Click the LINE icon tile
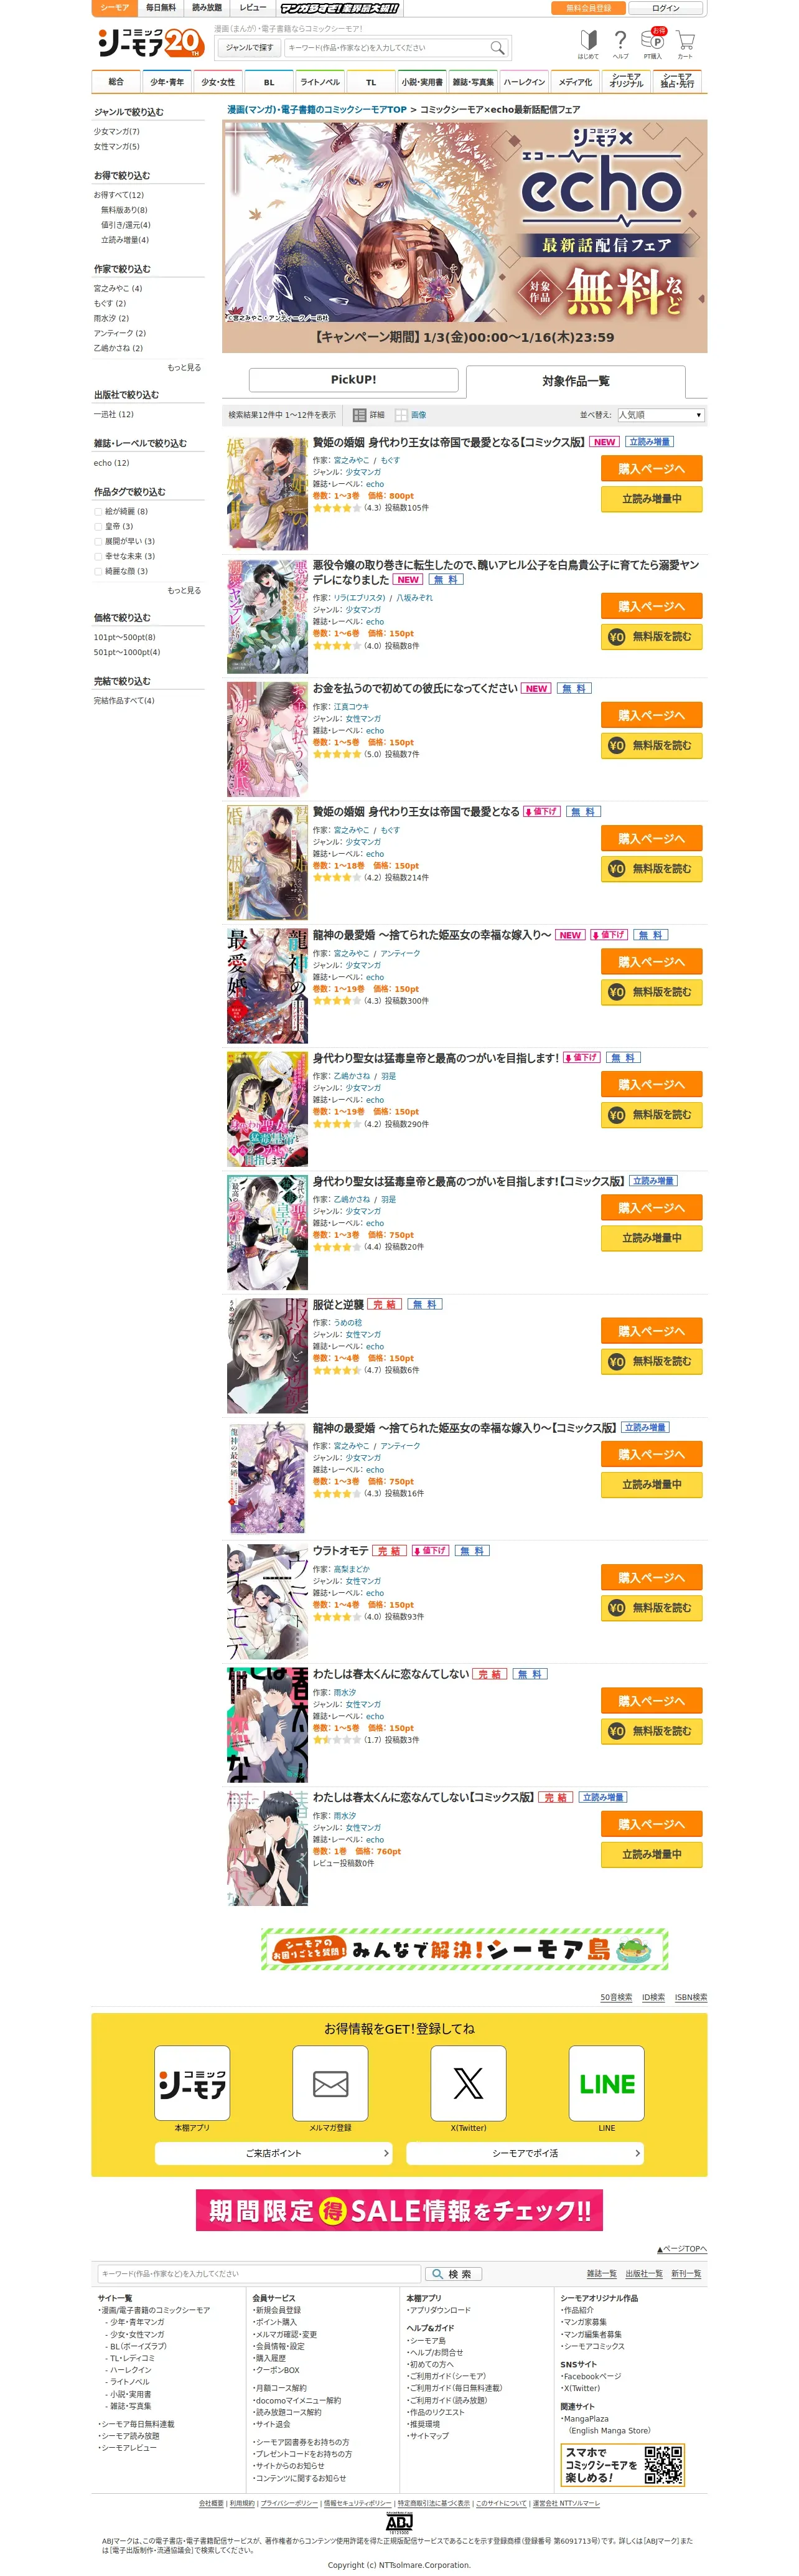Screen dimensions: 799x2576 coord(606,2083)
